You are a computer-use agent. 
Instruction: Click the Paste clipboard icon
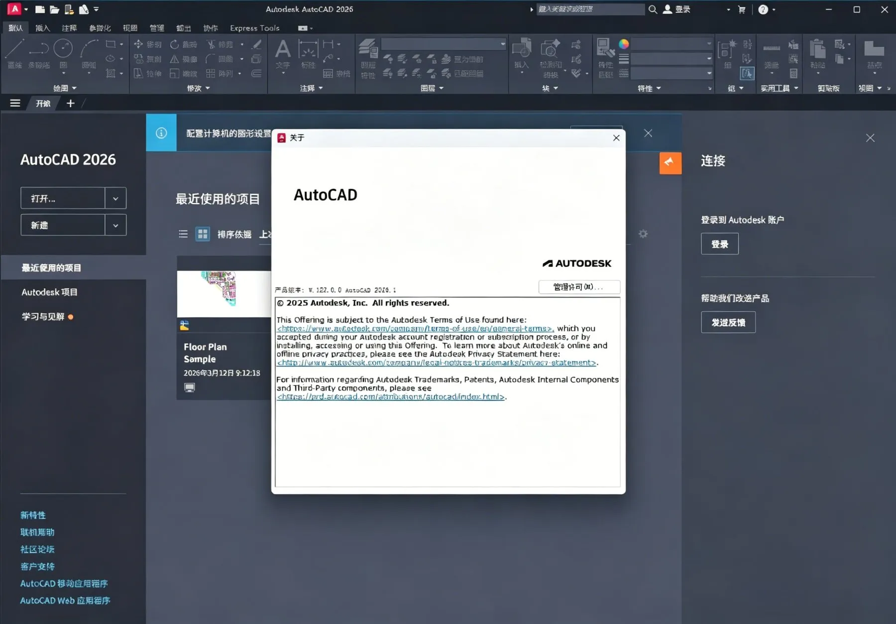click(817, 49)
